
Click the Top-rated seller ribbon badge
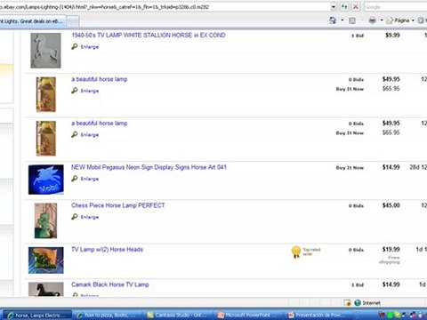(296, 252)
